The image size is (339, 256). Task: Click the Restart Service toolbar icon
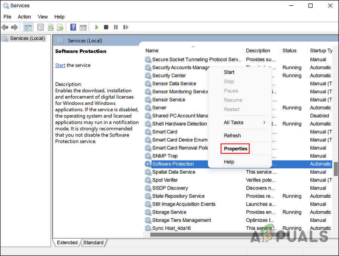click(x=125, y=27)
